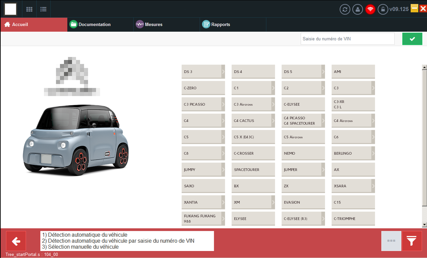The width and height of the screenshot is (427, 258).
Task: Open the list view icon
Action: [x=43, y=9]
